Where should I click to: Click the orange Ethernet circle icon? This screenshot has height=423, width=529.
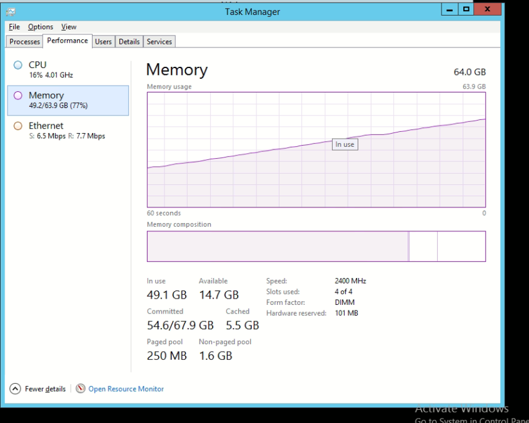click(18, 126)
